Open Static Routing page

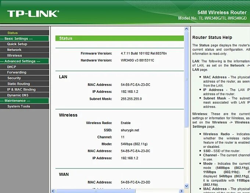coord(18,84)
